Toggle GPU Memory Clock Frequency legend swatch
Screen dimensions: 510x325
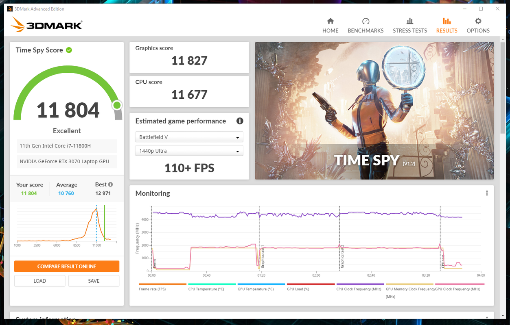[409, 284]
